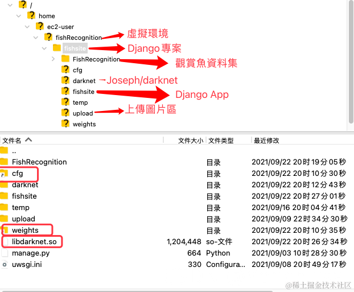The image size is (354, 292).
Task: Click so-文件 type cell
Action: pos(219,242)
